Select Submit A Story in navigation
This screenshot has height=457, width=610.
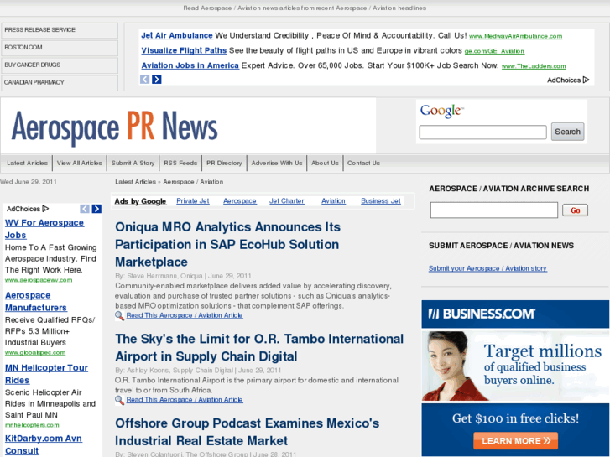point(133,163)
